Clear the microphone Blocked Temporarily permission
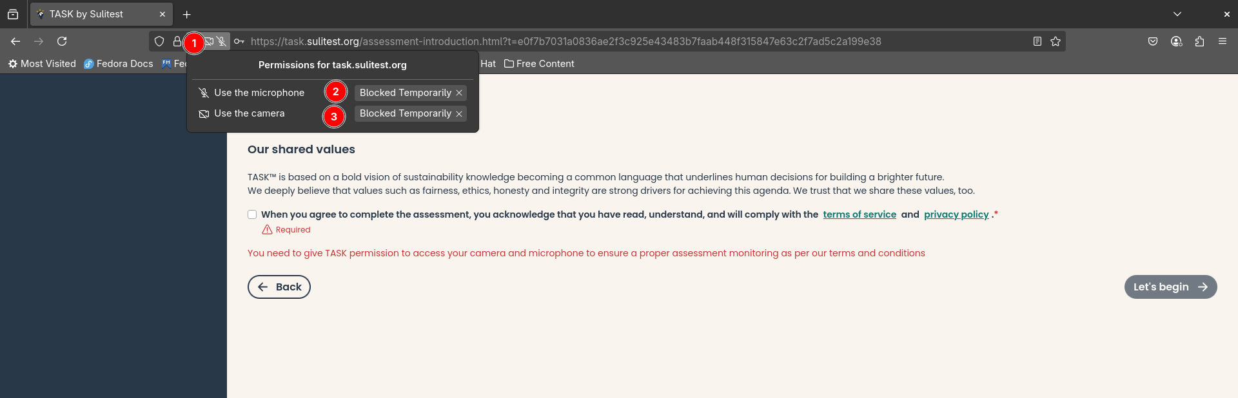Viewport: 1238px width, 398px height. (x=459, y=93)
